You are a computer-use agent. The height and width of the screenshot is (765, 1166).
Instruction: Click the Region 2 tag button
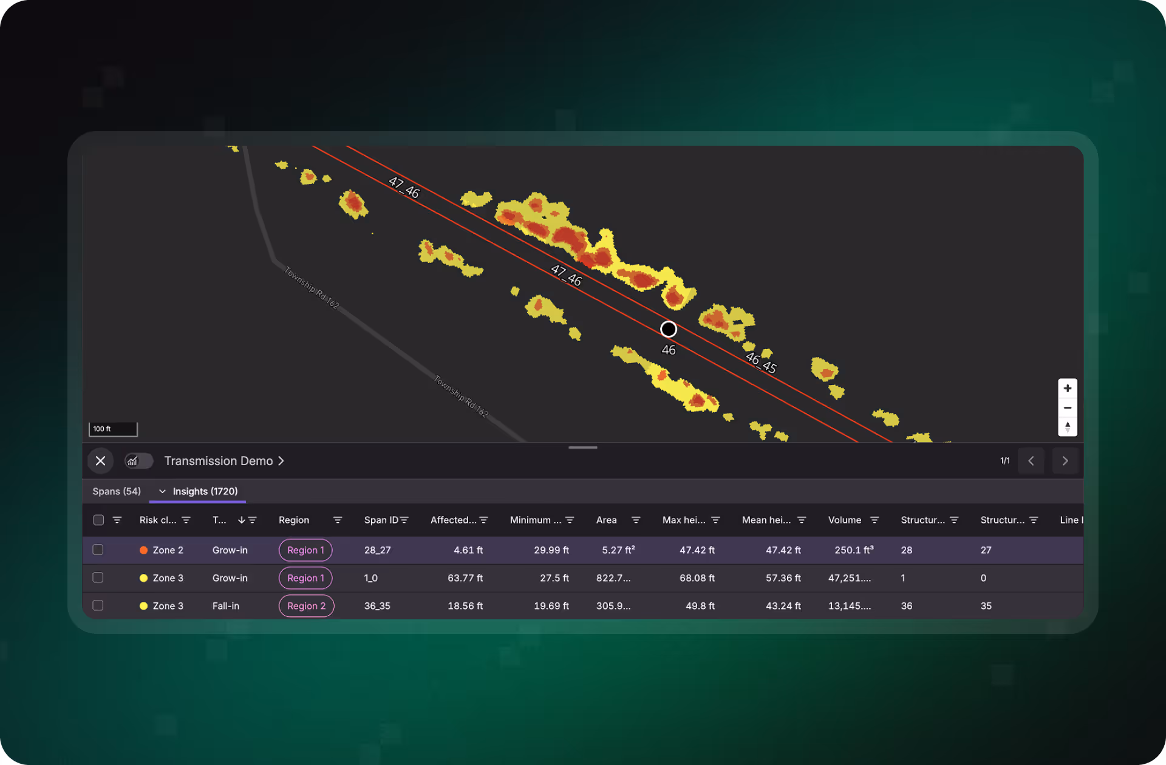pyautogui.click(x=306, y=606)
